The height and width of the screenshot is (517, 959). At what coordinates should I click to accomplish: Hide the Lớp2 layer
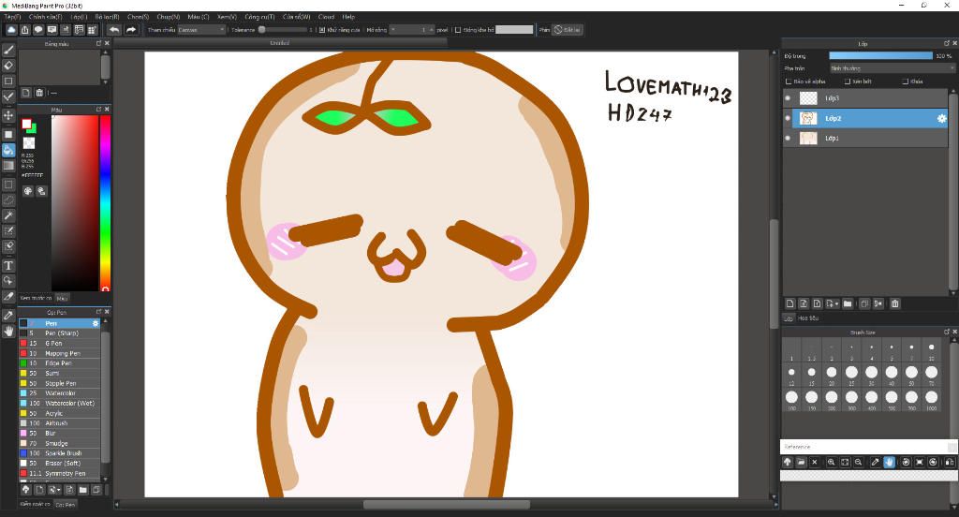788,119
